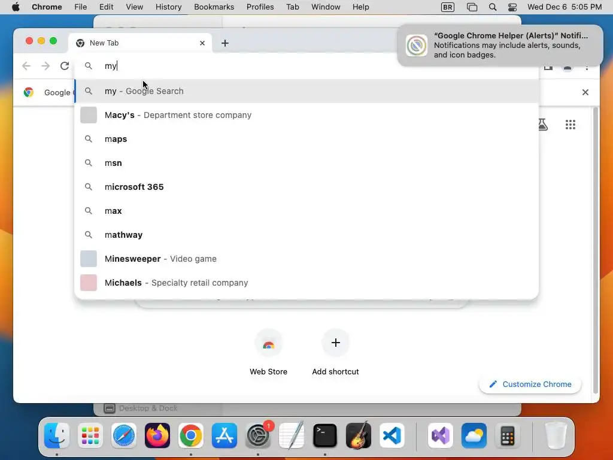Screen dimensions: 613x460
Task: Open Finder from the Dock
Action: click(x=57, y=435)
